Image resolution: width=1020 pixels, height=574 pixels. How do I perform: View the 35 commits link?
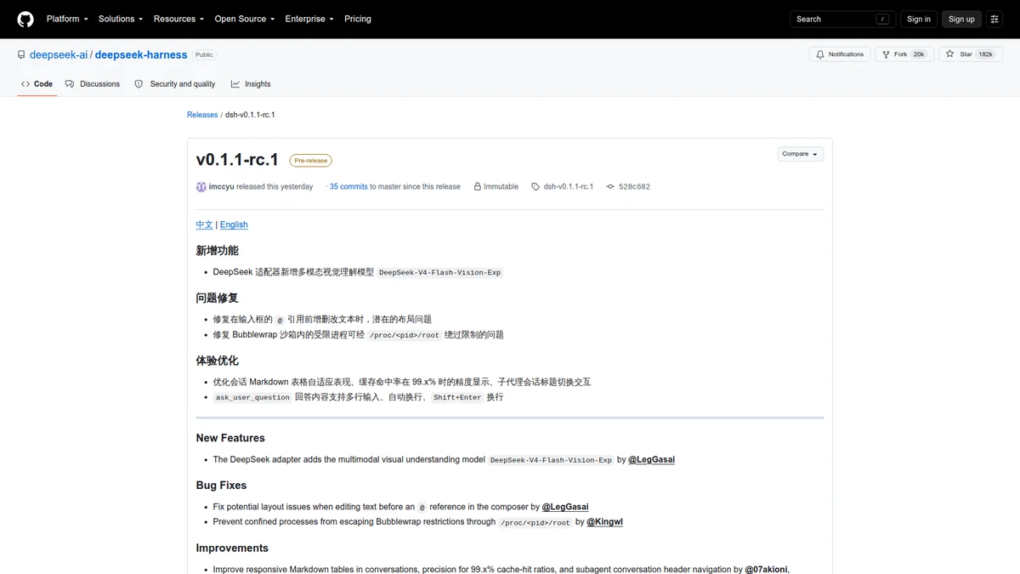point(348,186)
